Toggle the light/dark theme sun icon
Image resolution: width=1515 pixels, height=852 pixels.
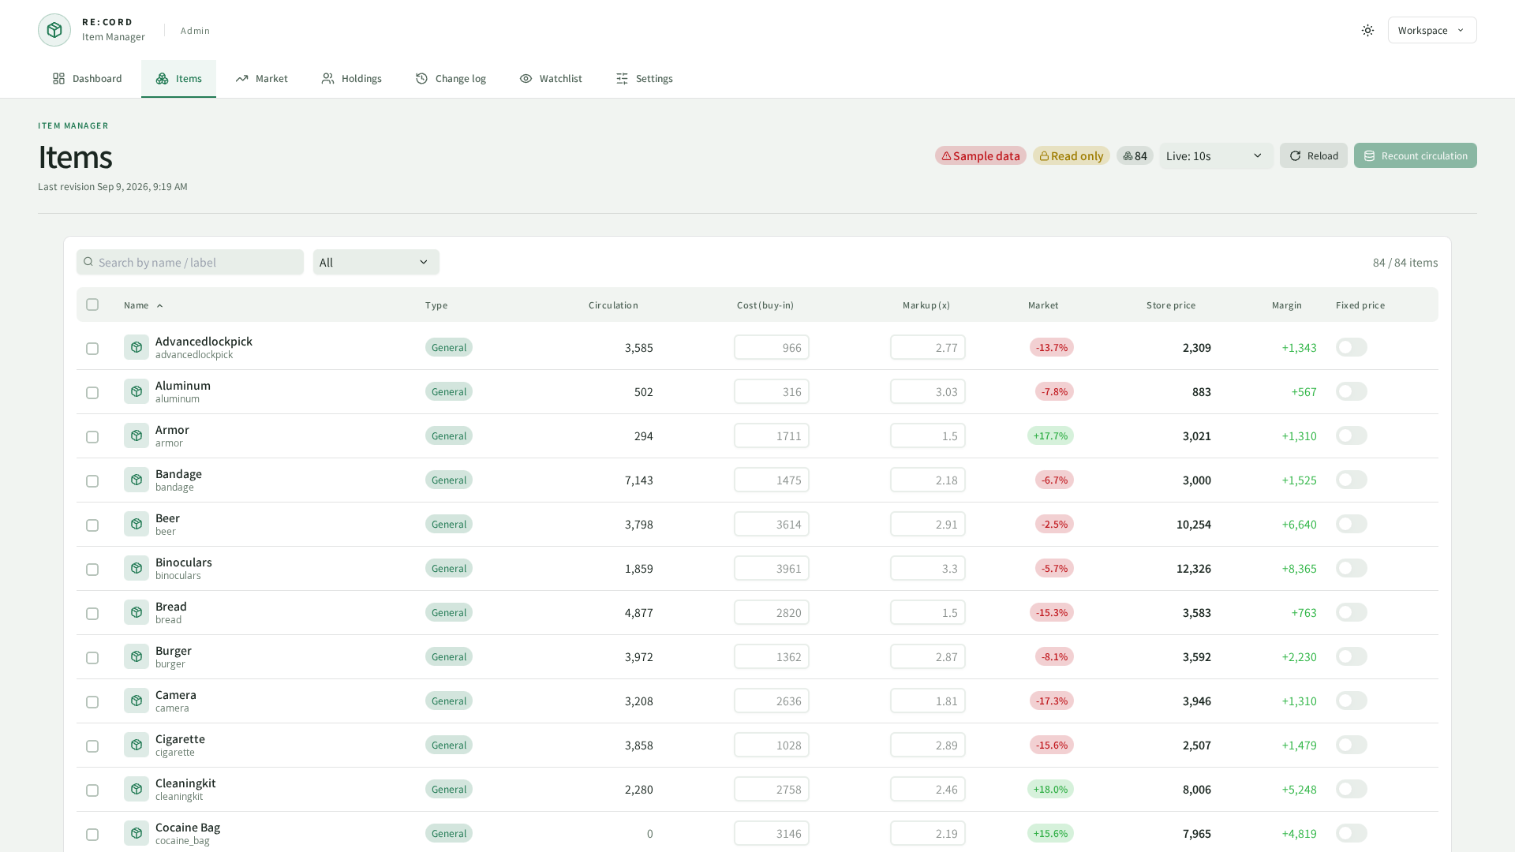(1367, 30)
